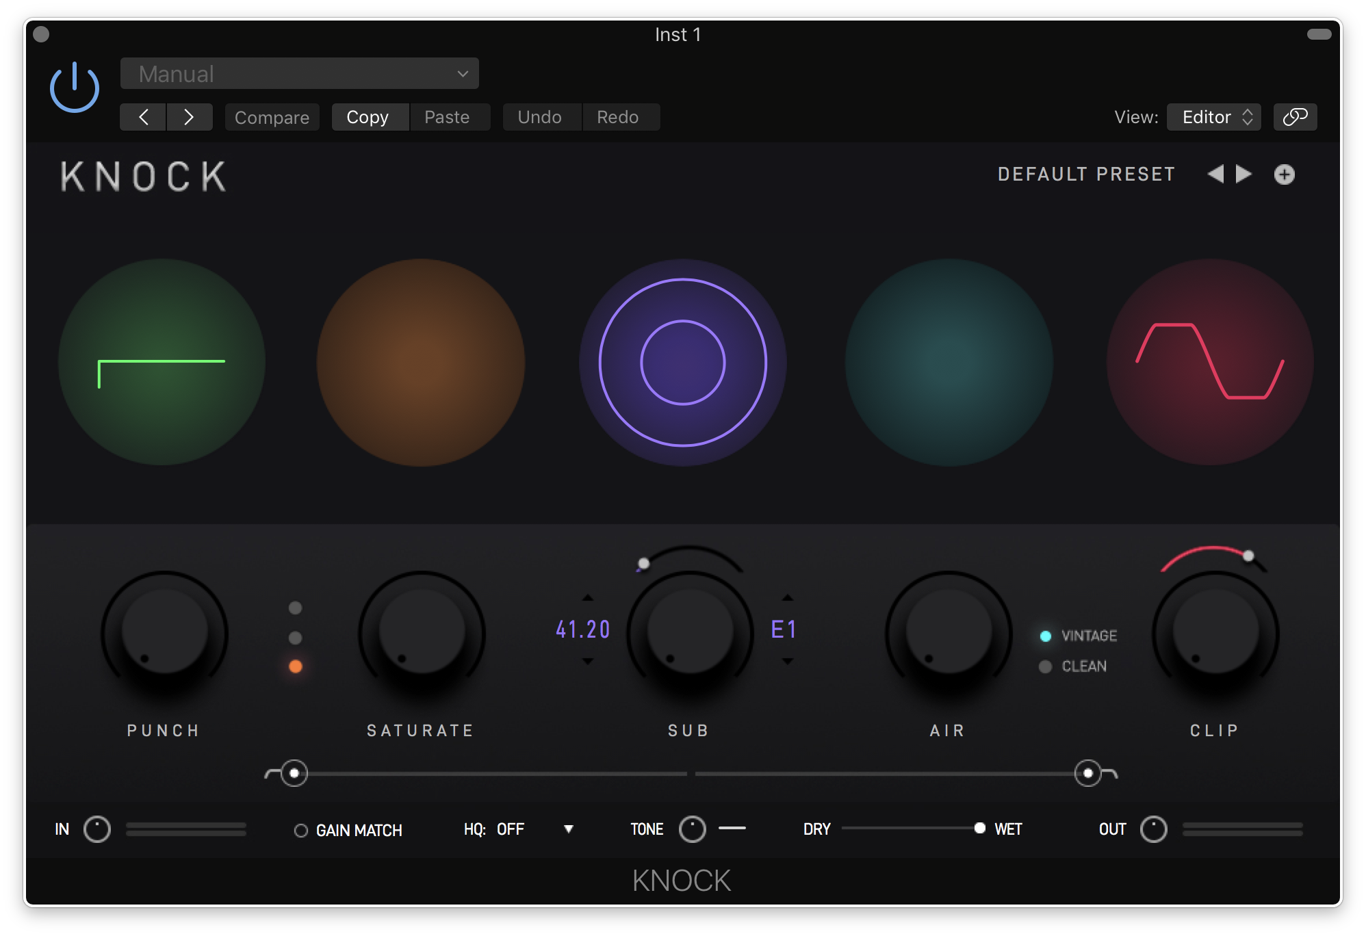Viewport: 1366px width, 936px height.
Task: Enable the Gain Match option
Action: pyautogui.click(x=301, y=830)
